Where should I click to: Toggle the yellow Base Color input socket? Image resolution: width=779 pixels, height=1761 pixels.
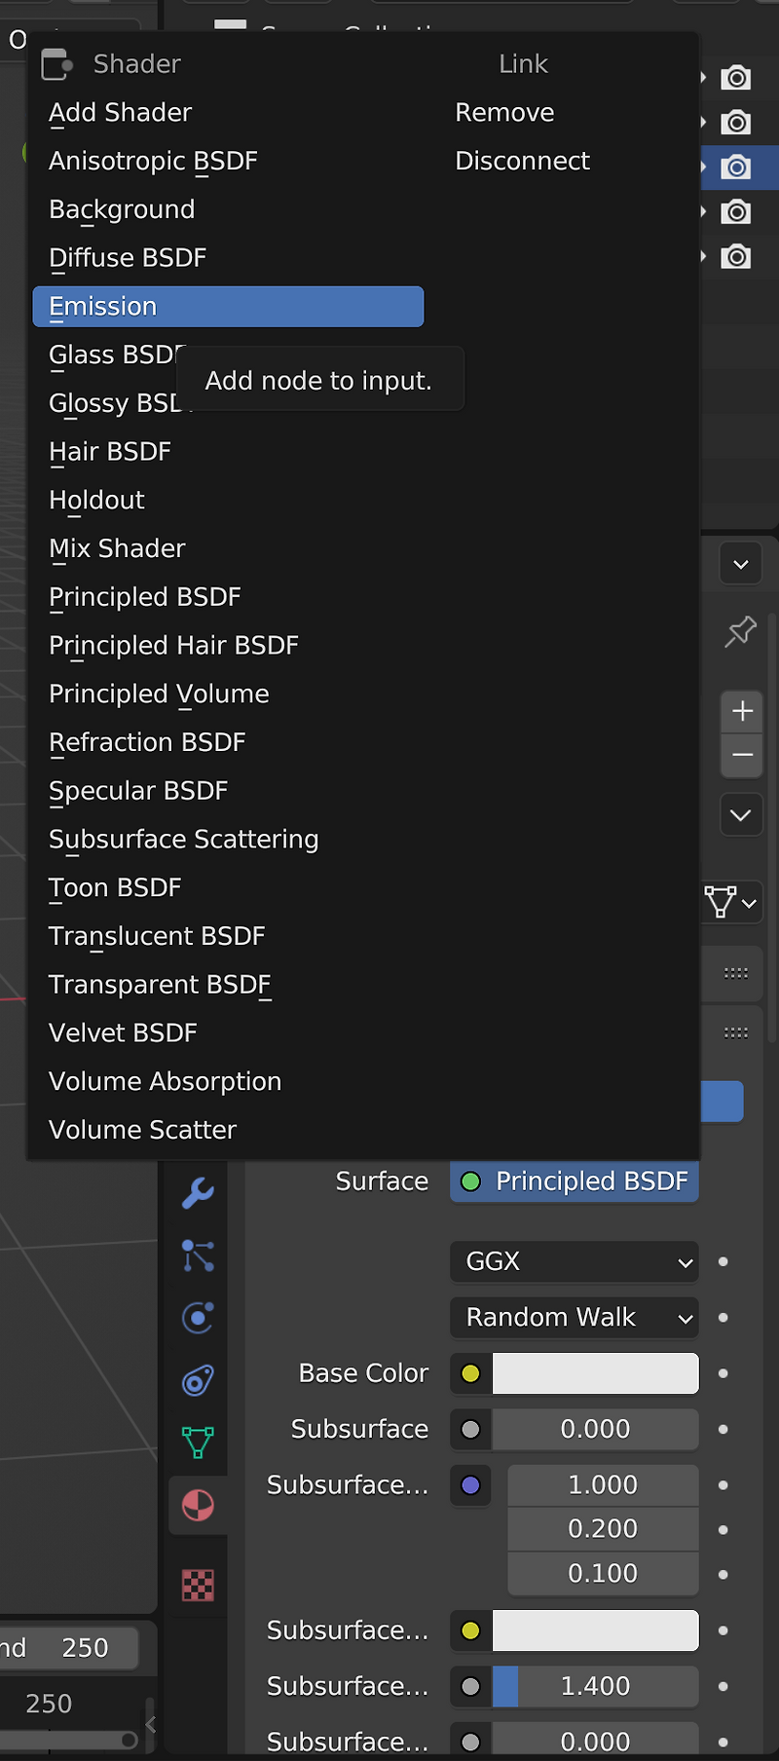click(x=470, y=1373)
